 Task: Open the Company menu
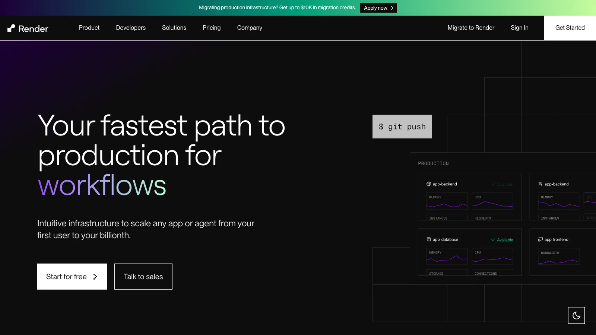(x=250, y=28)
